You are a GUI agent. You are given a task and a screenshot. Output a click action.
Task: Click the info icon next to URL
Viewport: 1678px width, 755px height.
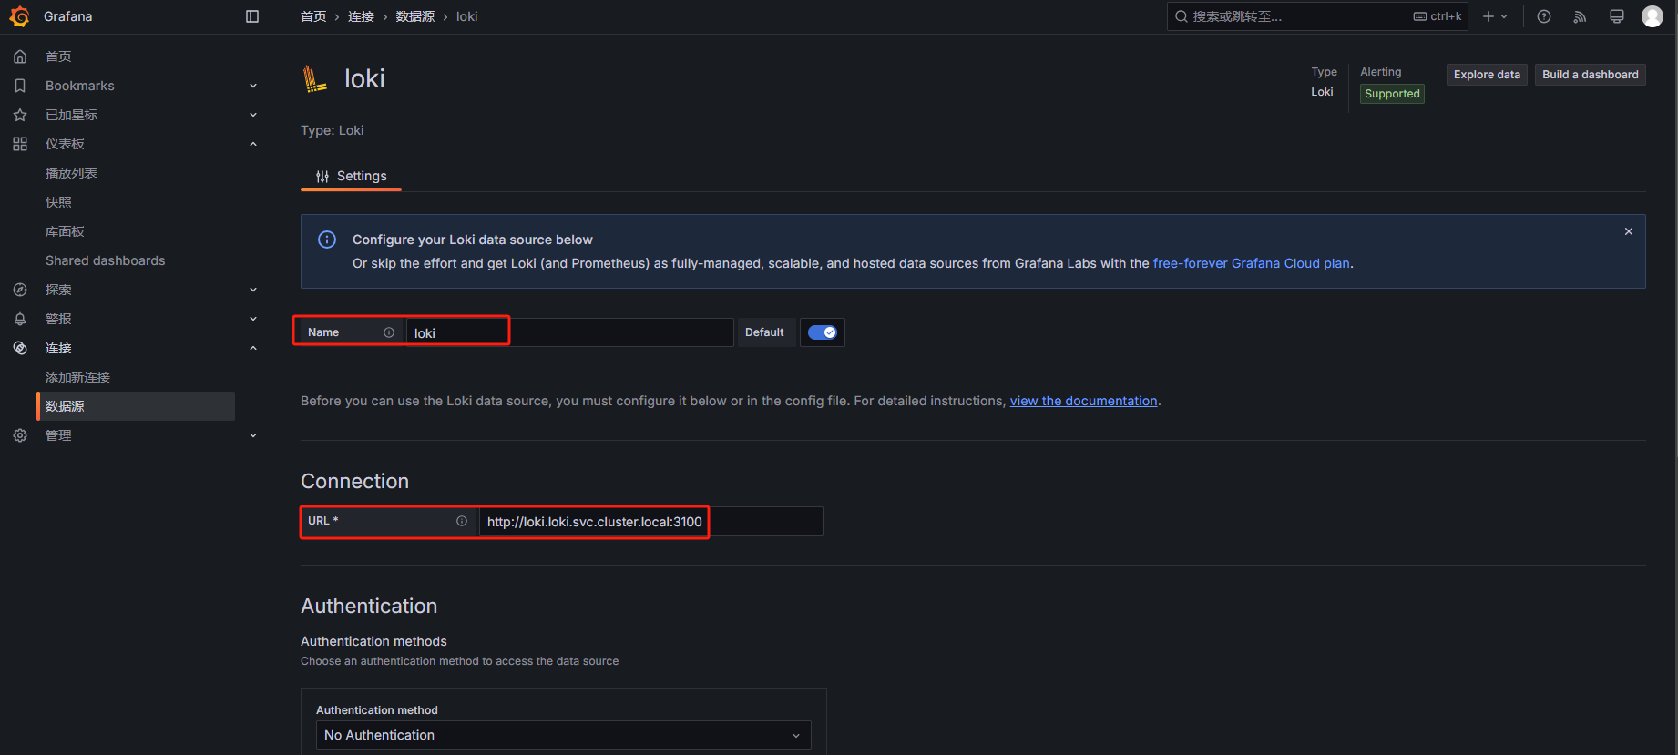click(462, 521)
